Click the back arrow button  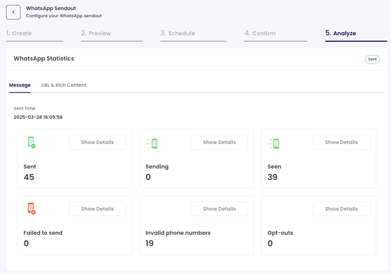pos(13,12)
